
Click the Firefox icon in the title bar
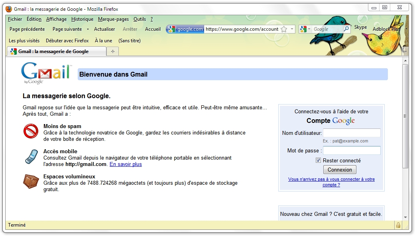(x=9, y=9)
